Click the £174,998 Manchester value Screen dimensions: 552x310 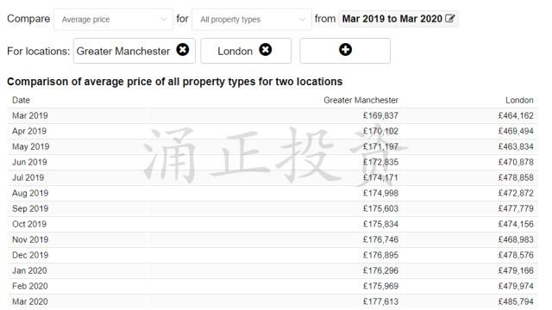pyautogui.click(x=380, y=193)
